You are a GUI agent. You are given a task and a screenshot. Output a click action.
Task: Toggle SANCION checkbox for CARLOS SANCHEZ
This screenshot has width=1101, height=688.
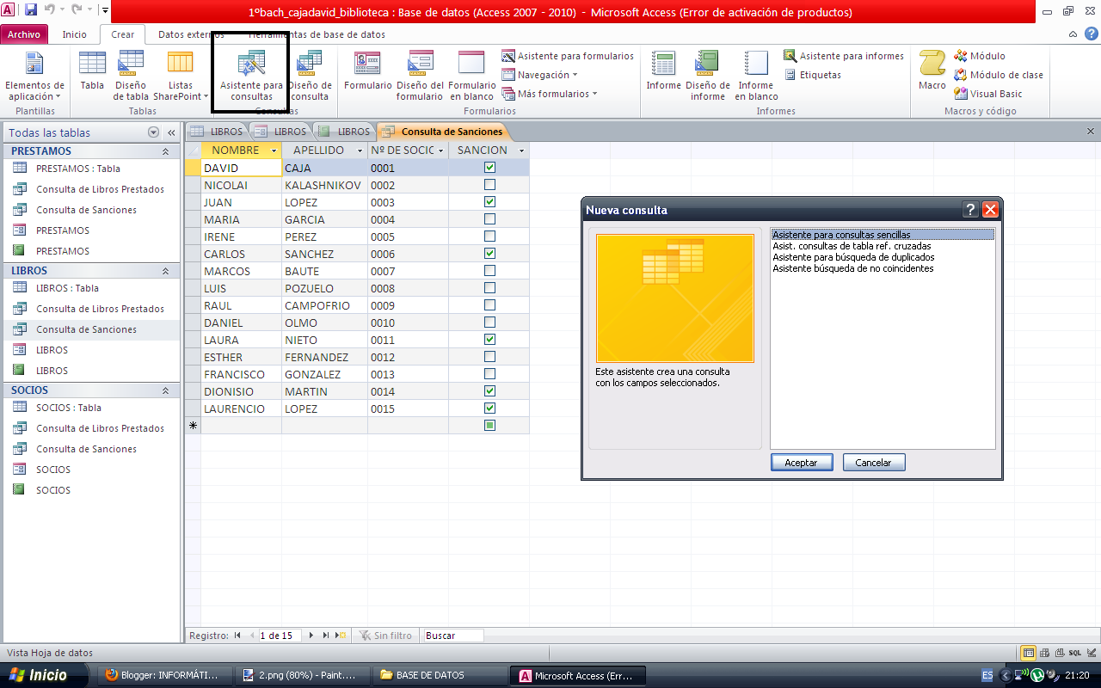click(x=489, y=254)
